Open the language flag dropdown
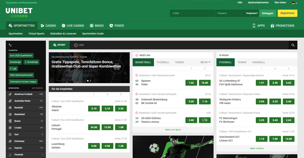Screen dimensions: 304x158 point(295,3)
